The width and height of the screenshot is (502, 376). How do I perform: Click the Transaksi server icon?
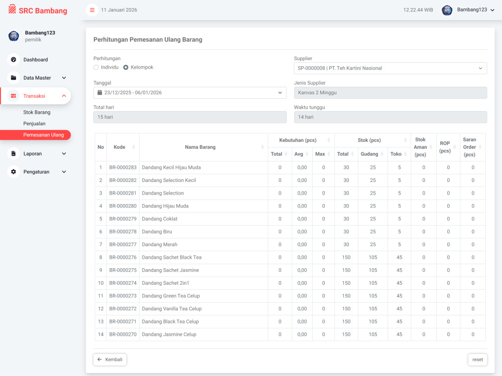pos(14,96)
